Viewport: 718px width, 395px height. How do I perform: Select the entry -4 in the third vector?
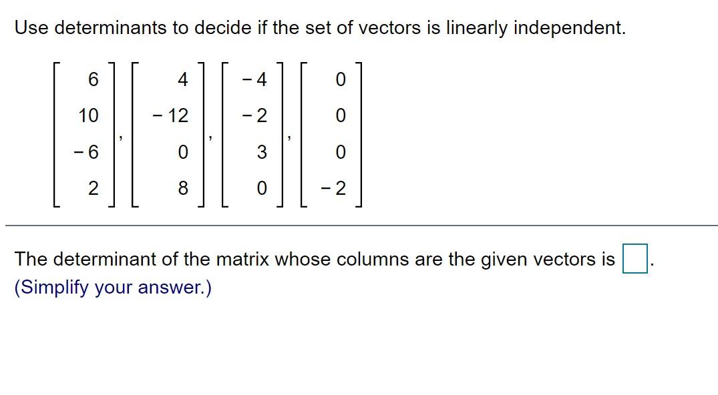click(x=256, y=79)
